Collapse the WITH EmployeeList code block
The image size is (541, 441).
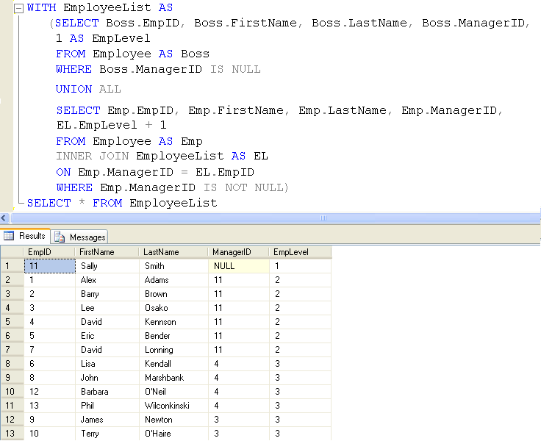[18, 9]
